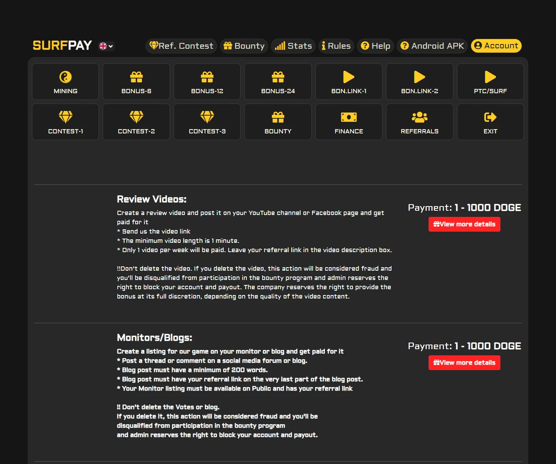Open the BOUNTY gift tile
The height and width of the screenshot is (464, 556).
tap(278, 122)
